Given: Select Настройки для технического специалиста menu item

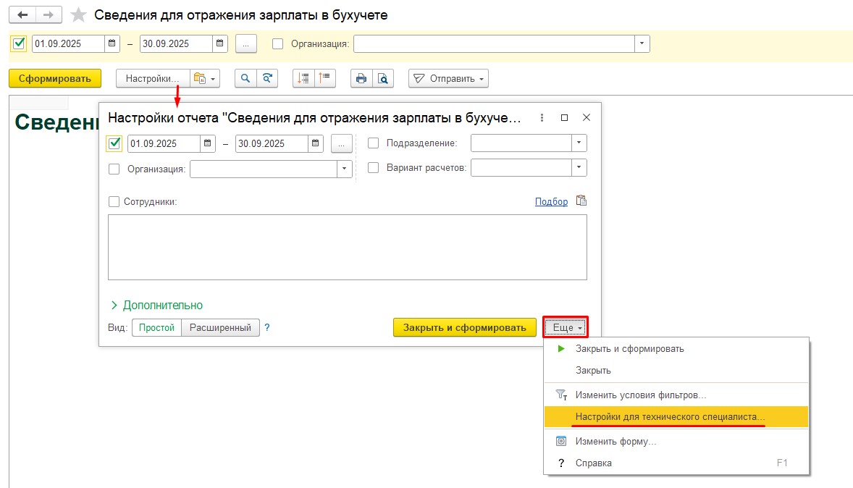Looking at the screenshot, I should point(670,417).
